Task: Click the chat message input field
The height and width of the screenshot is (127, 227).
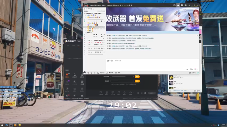Action: pos(152,64)
